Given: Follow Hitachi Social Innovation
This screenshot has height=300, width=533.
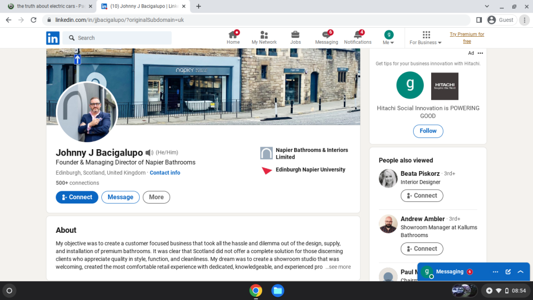Looking at the screenshot, I should (x=428, y=131).
